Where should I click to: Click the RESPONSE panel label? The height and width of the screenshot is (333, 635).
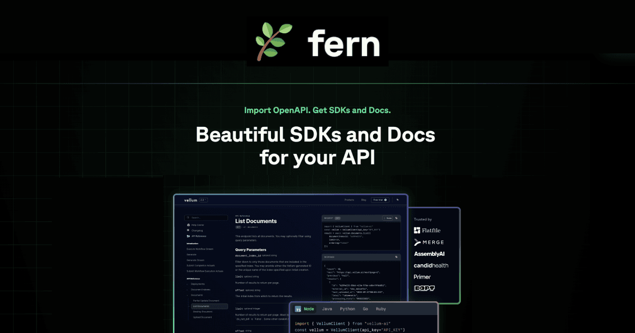pos(329,257)
